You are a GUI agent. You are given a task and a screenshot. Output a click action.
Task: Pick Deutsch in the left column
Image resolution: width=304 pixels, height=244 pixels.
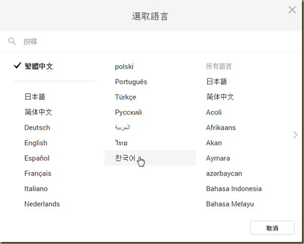(37, 128)
